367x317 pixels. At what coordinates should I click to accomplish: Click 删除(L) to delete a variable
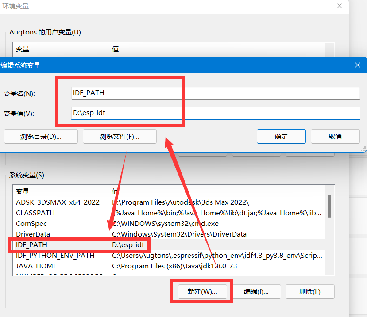click(310, 291)
